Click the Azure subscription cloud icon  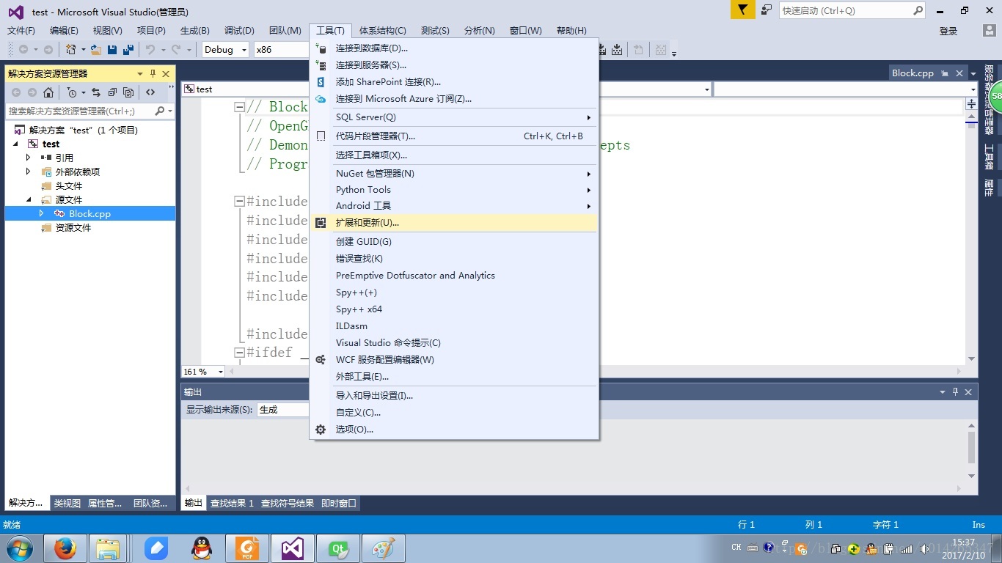click(x=321, y=99)
